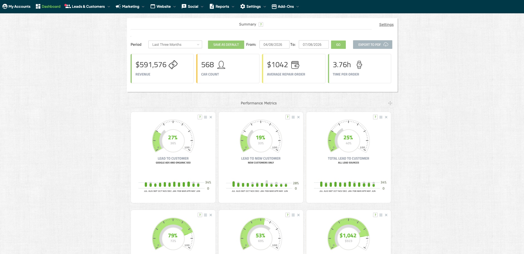Open help on the $1,042 gauge card
This screenshot has width=524, height=254.
pyautogui.click(x=375, y=215)
